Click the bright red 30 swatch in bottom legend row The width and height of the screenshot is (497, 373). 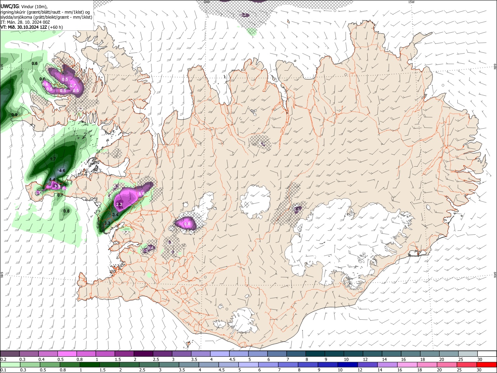pos(487,364)
